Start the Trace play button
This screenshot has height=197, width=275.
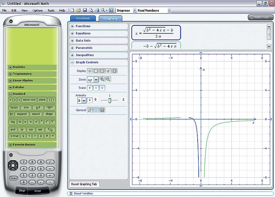point(90,88)
